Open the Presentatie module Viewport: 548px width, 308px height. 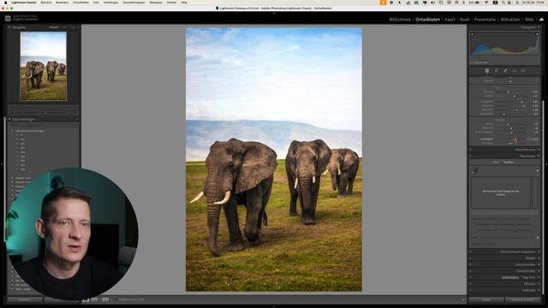coord(485,20)
